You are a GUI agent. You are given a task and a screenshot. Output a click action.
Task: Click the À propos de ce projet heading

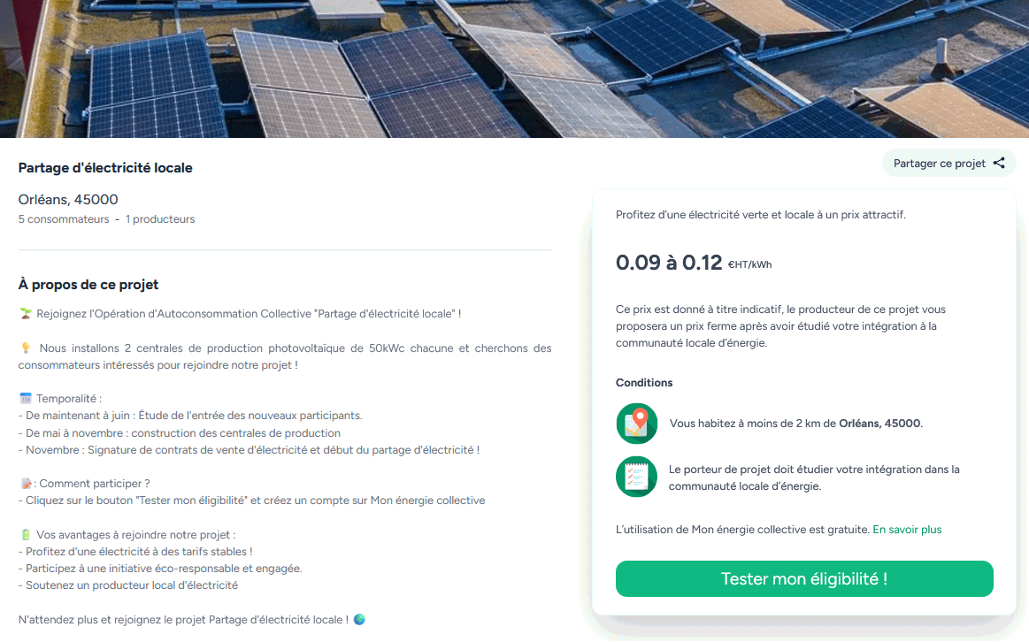pyautogui.click(x=88, y=285)
